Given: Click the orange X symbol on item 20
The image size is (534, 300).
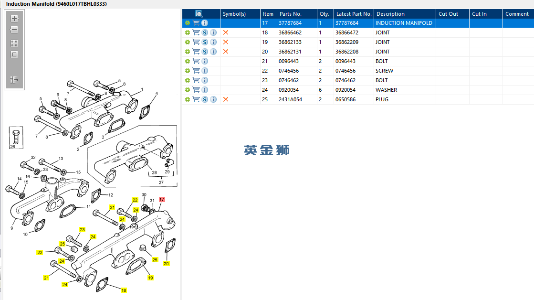Looking at the screenshot, I should pyautogui.click(x=225, y=52).
